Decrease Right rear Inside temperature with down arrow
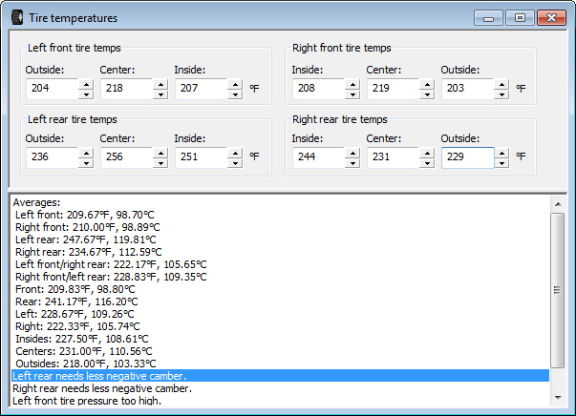The height and width of the screenshot is (416, 576). (x=352, y=163)
